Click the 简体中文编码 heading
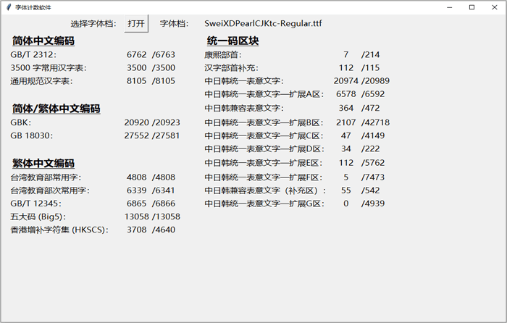 [x=43, y=41]
